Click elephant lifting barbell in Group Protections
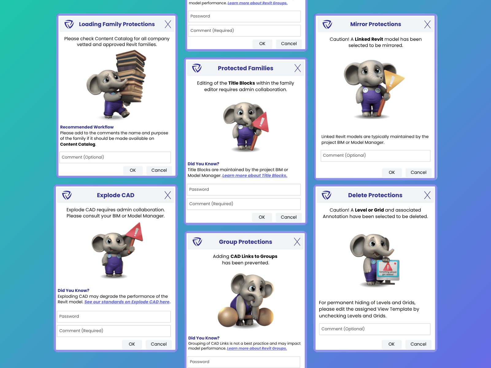This screenshot has height=368, width=491. point(246,301)
